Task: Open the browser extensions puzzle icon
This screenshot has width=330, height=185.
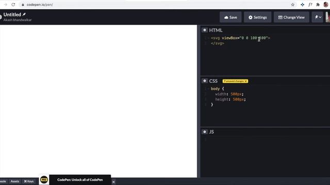Action: coord(318,5)
